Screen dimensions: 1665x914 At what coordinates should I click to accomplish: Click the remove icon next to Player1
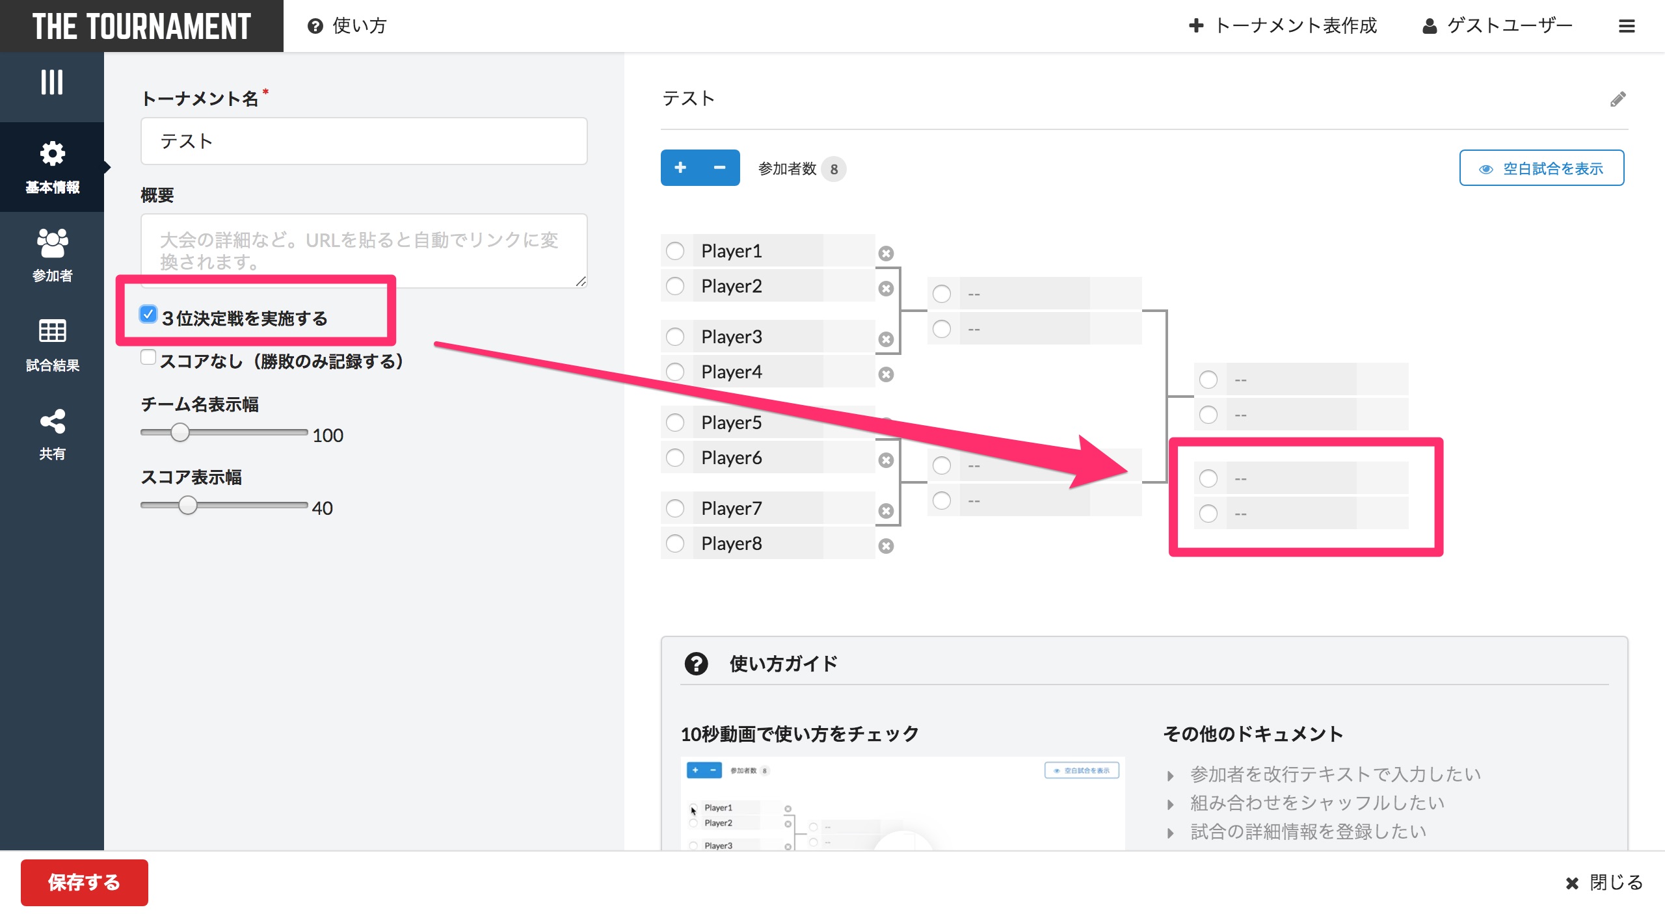pyautogui.click(x=886, y=254)
